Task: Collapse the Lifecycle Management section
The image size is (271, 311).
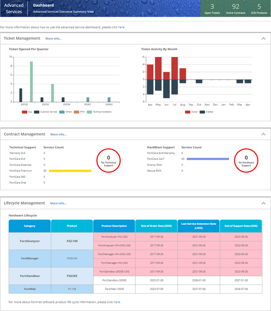Action: tap(263, 203)
